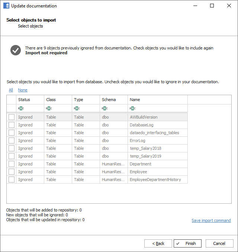Go to previous step with Back button
Viewport: 238px width, 252px height.
pos(158,243)
